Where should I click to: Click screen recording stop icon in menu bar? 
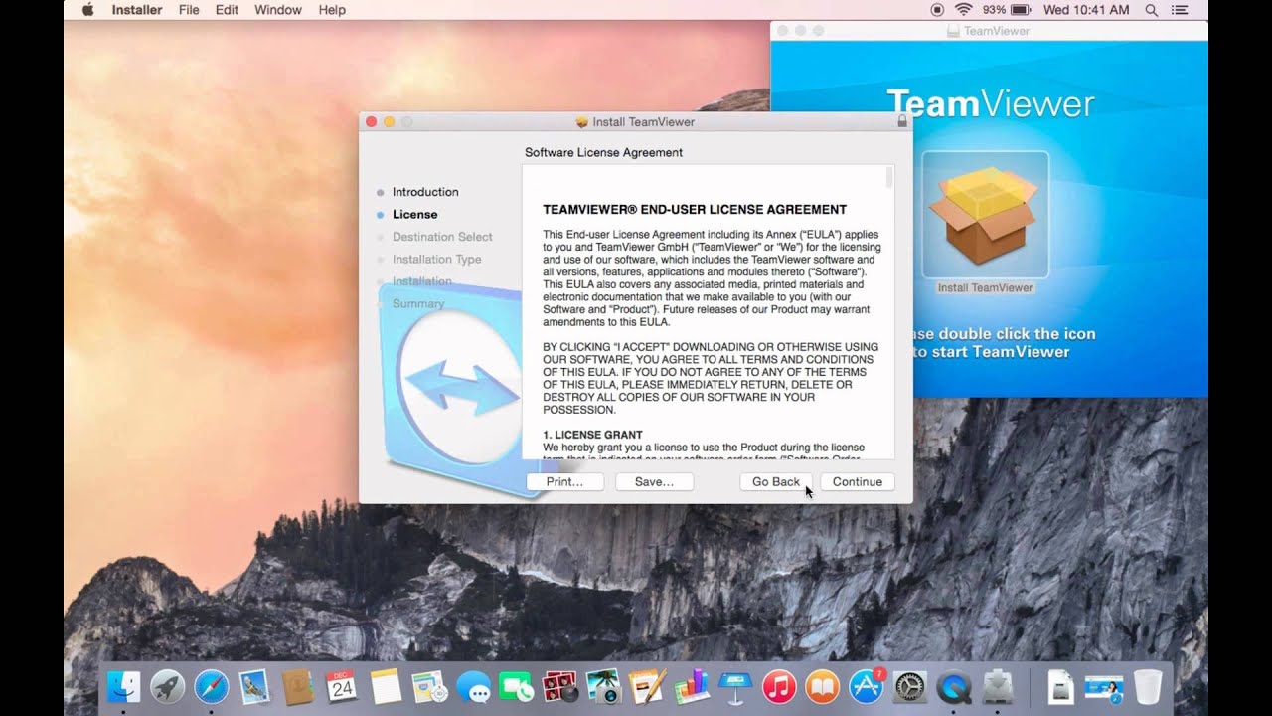tap(937, 10)
